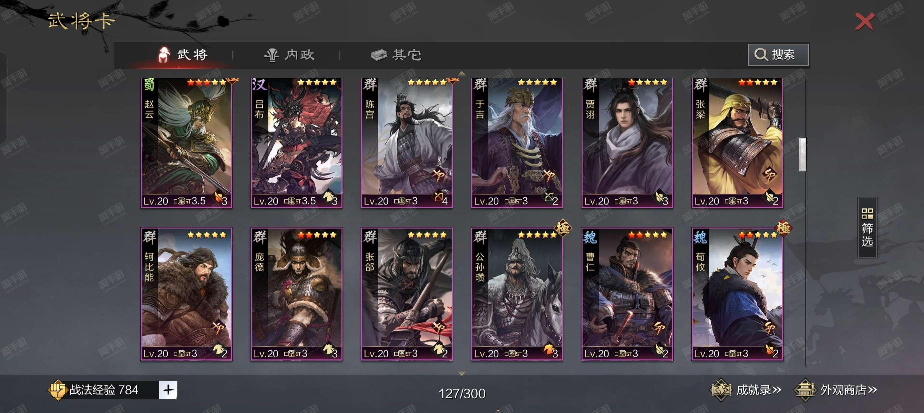
Task: Open 外观商店 appearance shop
Action: click(x=835, y=390)
